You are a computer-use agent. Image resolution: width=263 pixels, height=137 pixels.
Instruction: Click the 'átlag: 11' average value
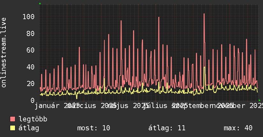(x=167, y=128)
